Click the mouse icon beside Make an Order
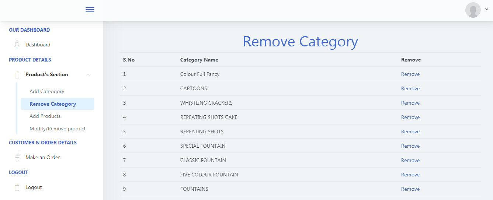The height and width of the screenshot is (200, 493). coord(17,157)
